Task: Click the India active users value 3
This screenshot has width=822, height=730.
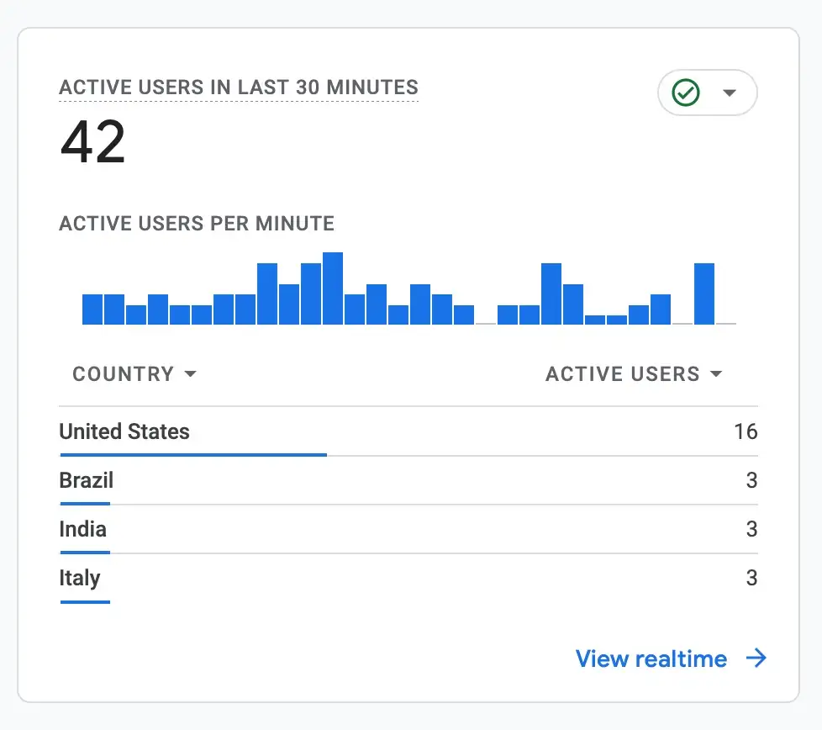Action: (x=751, y=529)
